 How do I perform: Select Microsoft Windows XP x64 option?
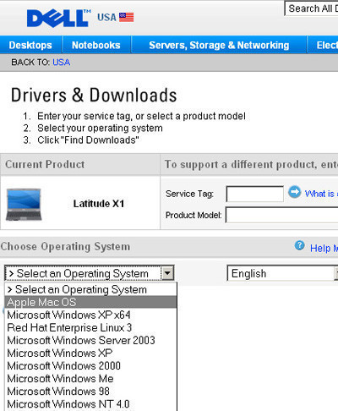(x=90, y=315)
